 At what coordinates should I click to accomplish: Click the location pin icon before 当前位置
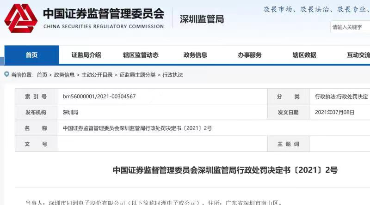7,74
